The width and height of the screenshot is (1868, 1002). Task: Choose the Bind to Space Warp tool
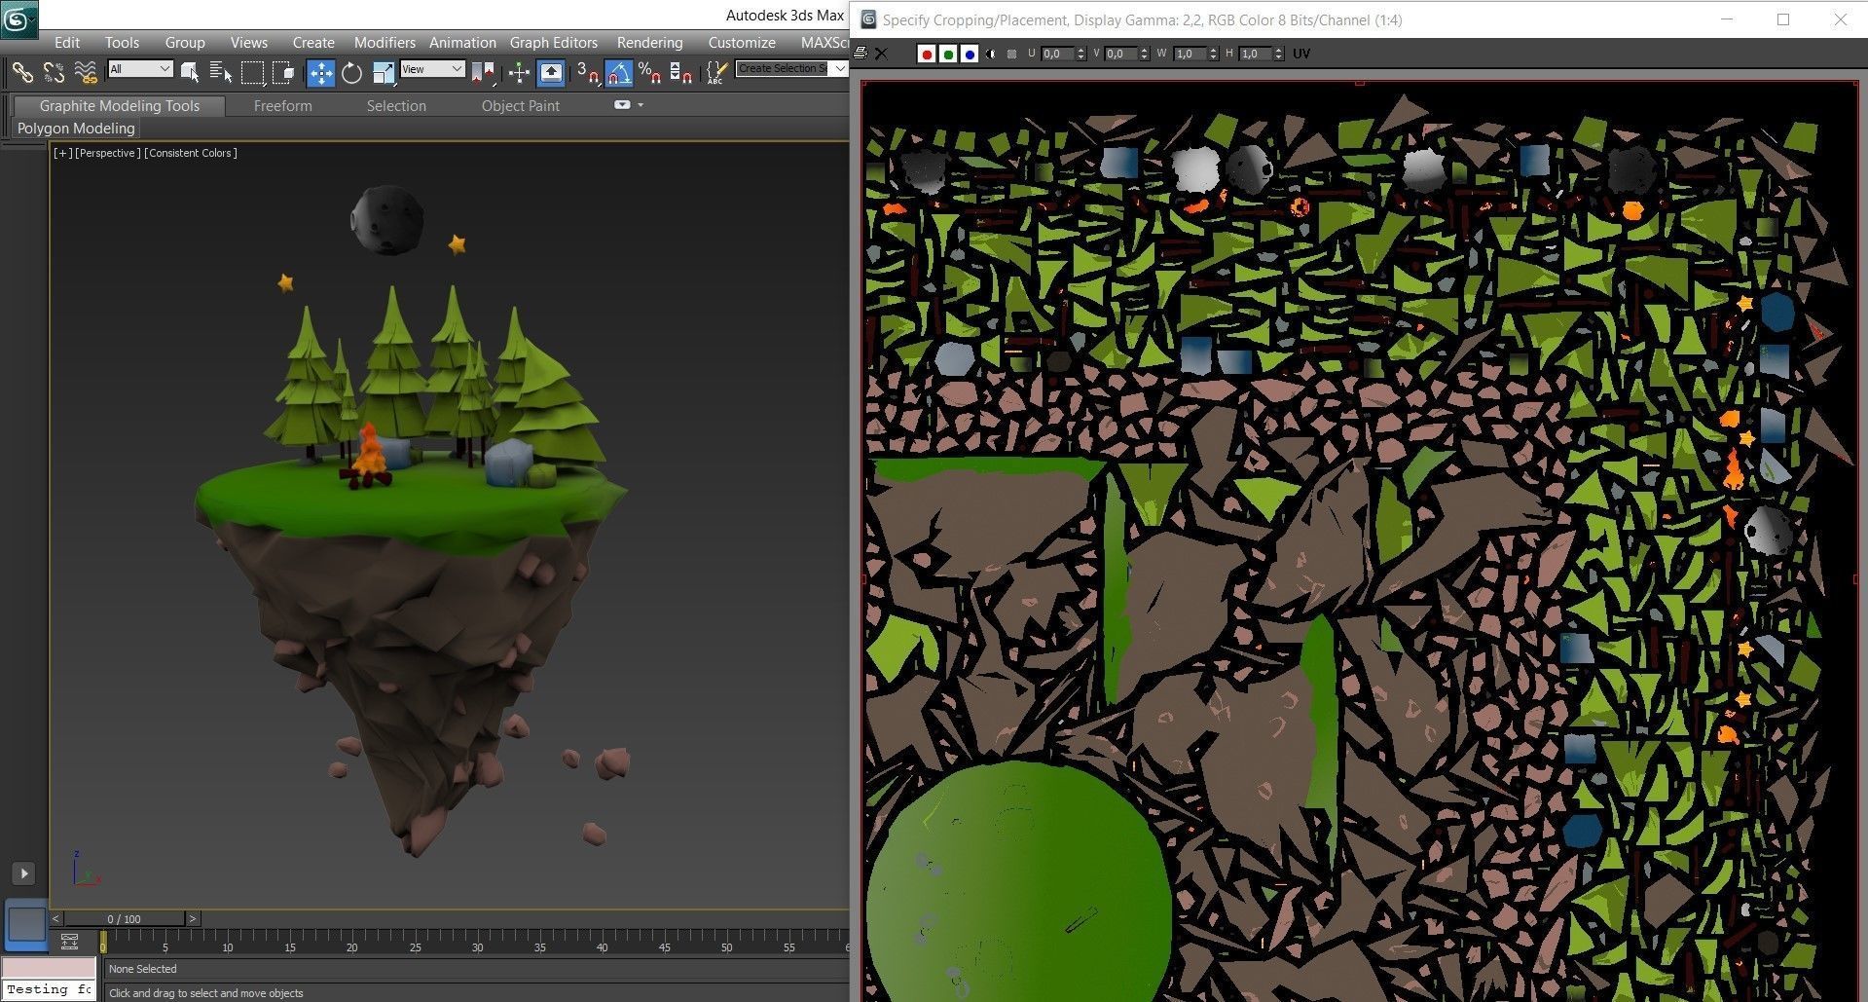[x=86, y=72]
